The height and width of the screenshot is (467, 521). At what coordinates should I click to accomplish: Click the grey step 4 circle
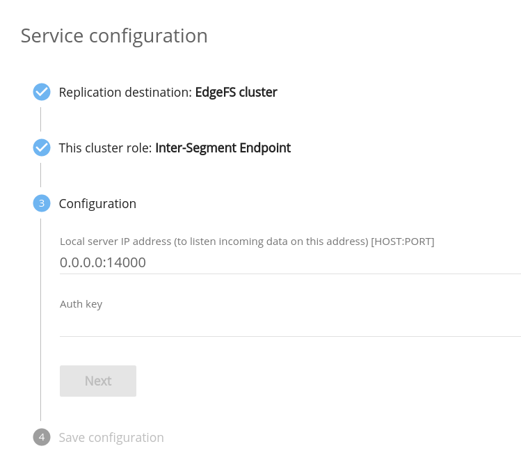coord(42,437)
